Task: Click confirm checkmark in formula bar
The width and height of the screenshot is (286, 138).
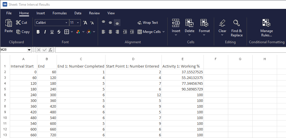Action: 45,50
